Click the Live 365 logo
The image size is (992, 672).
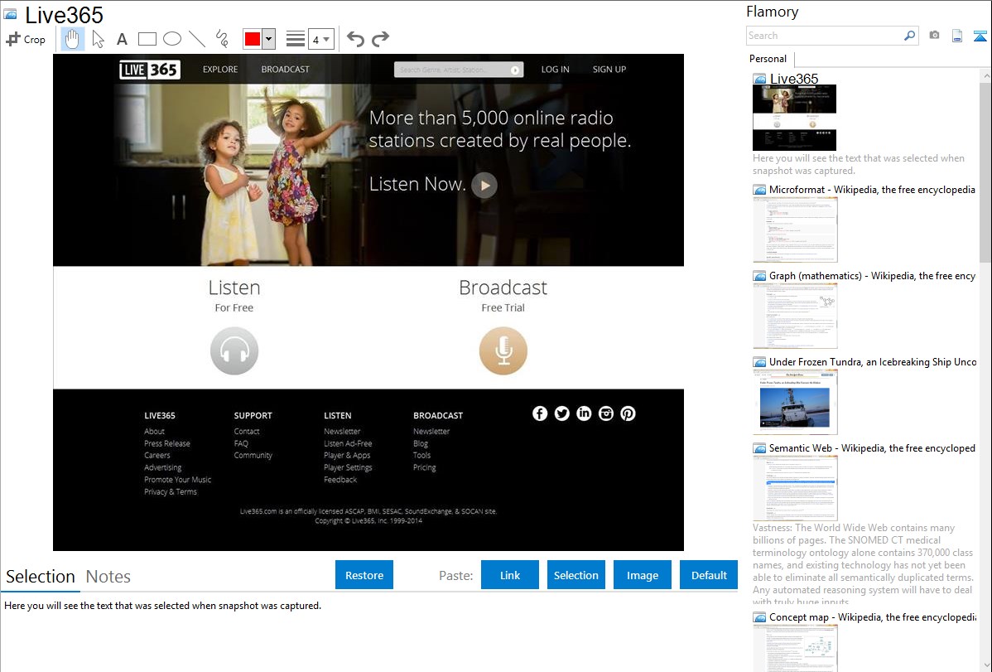pos(150,70)
